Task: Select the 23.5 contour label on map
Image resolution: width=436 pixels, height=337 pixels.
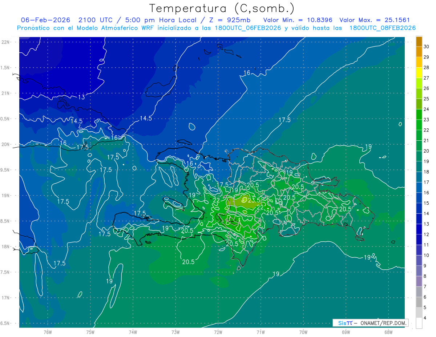Action: pos(254,200)
